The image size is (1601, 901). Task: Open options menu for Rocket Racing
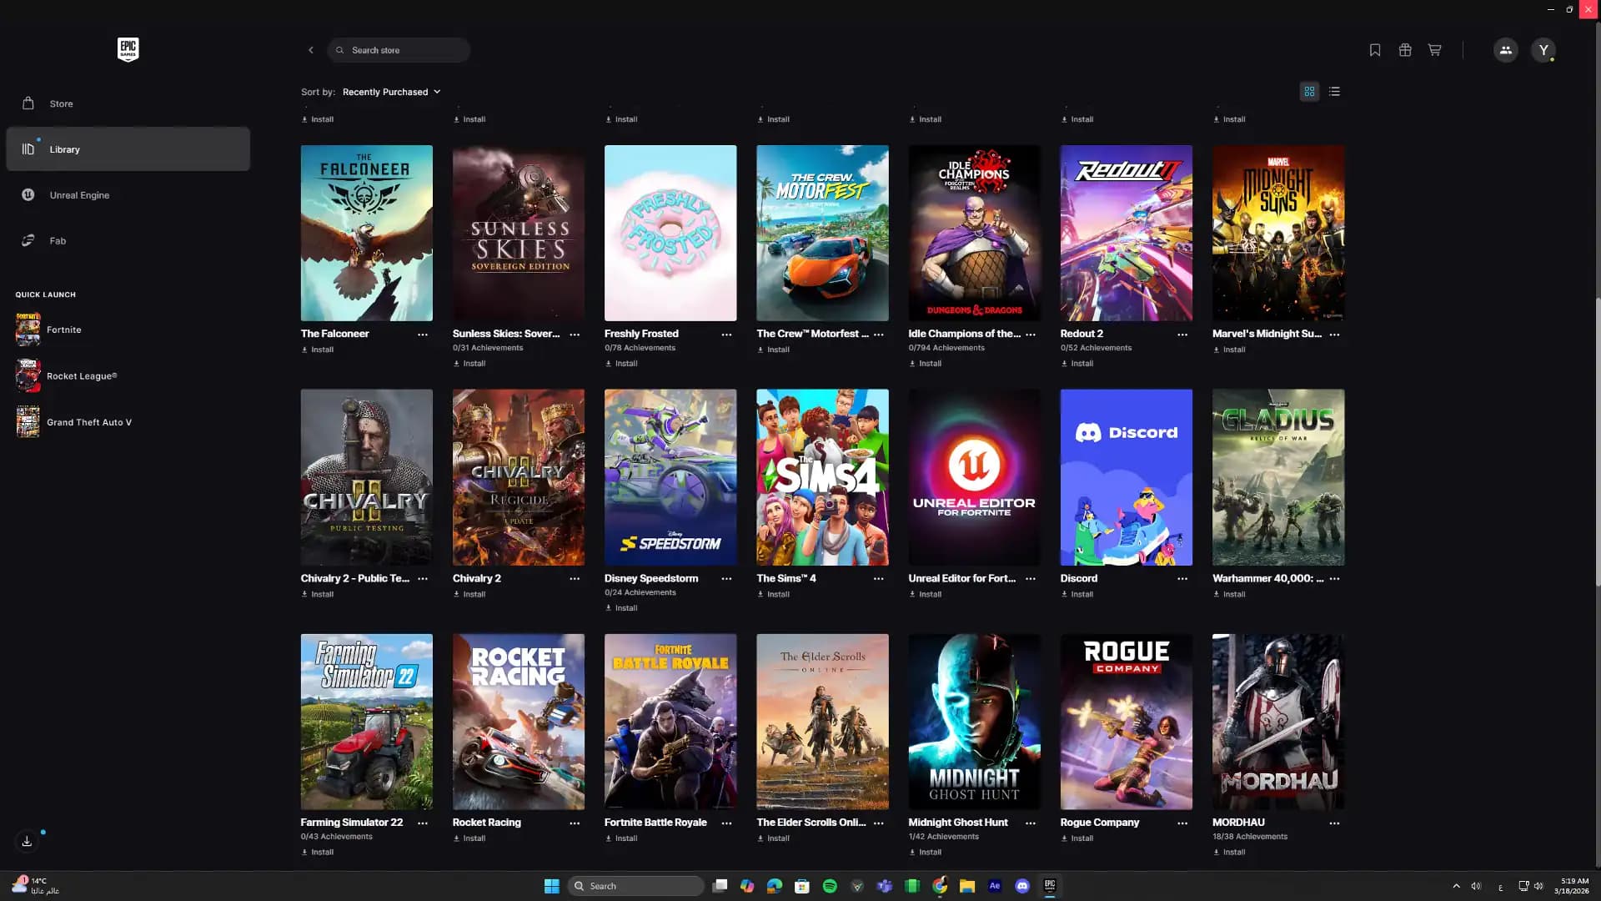pyautogui.click(x=575, y=823)
